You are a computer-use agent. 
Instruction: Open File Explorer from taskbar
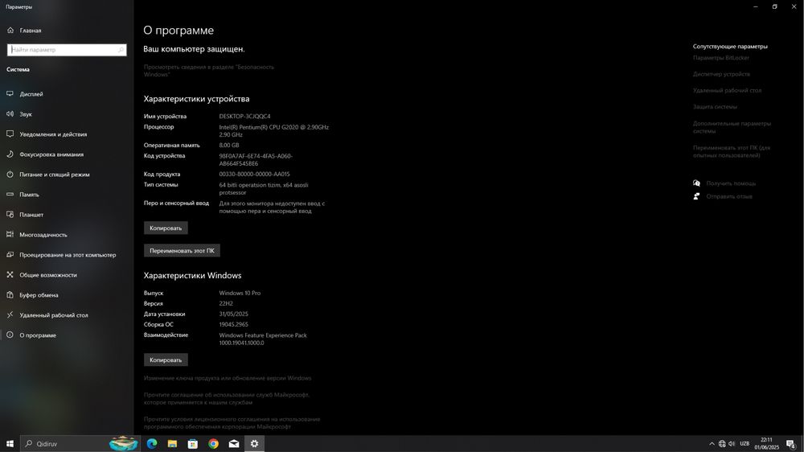tap(172, 444)
